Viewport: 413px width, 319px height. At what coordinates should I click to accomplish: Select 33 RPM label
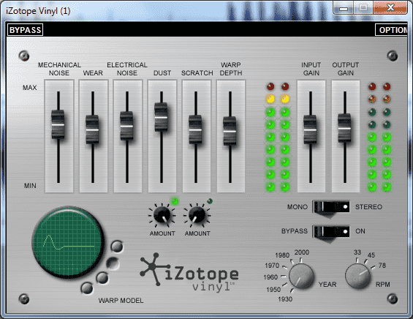click(357, 252)
